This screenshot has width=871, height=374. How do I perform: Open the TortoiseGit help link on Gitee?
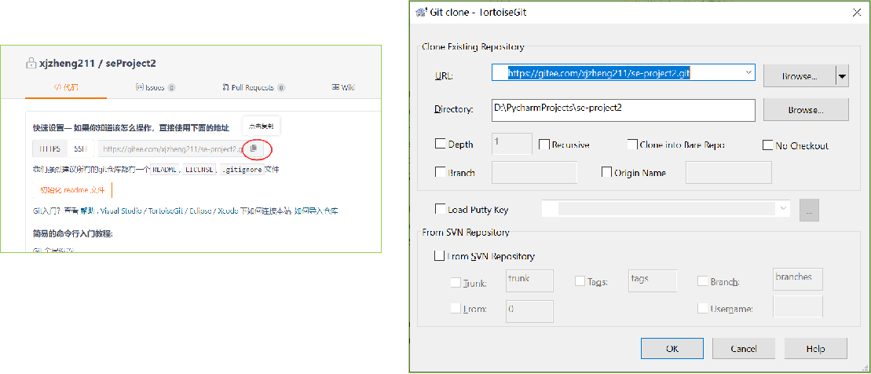coord(166,211)
